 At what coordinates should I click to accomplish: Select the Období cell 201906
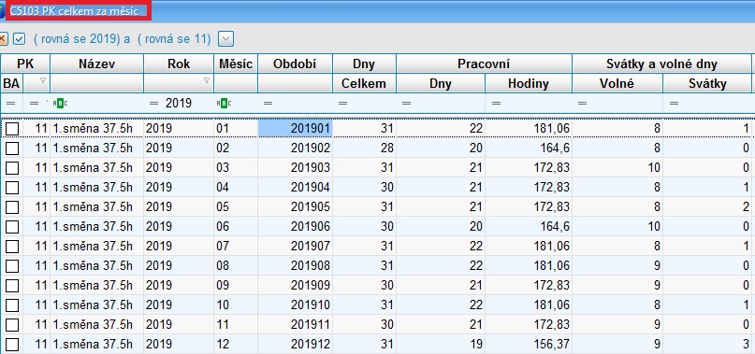tap(295, 227)
